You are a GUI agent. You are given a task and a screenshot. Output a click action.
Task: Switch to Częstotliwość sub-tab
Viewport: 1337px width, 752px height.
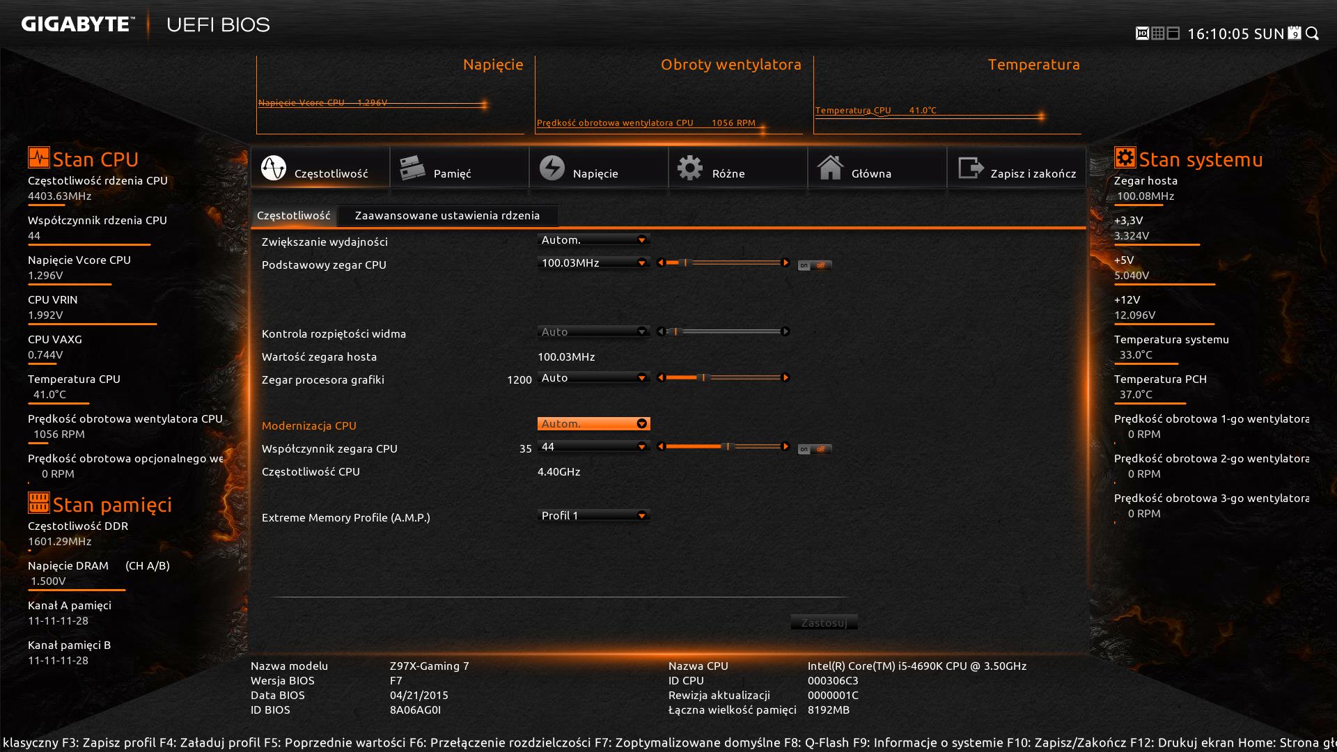point(294,216)
